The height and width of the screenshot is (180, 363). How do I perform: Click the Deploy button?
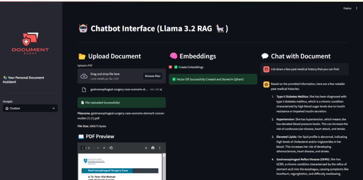(347, 8)
